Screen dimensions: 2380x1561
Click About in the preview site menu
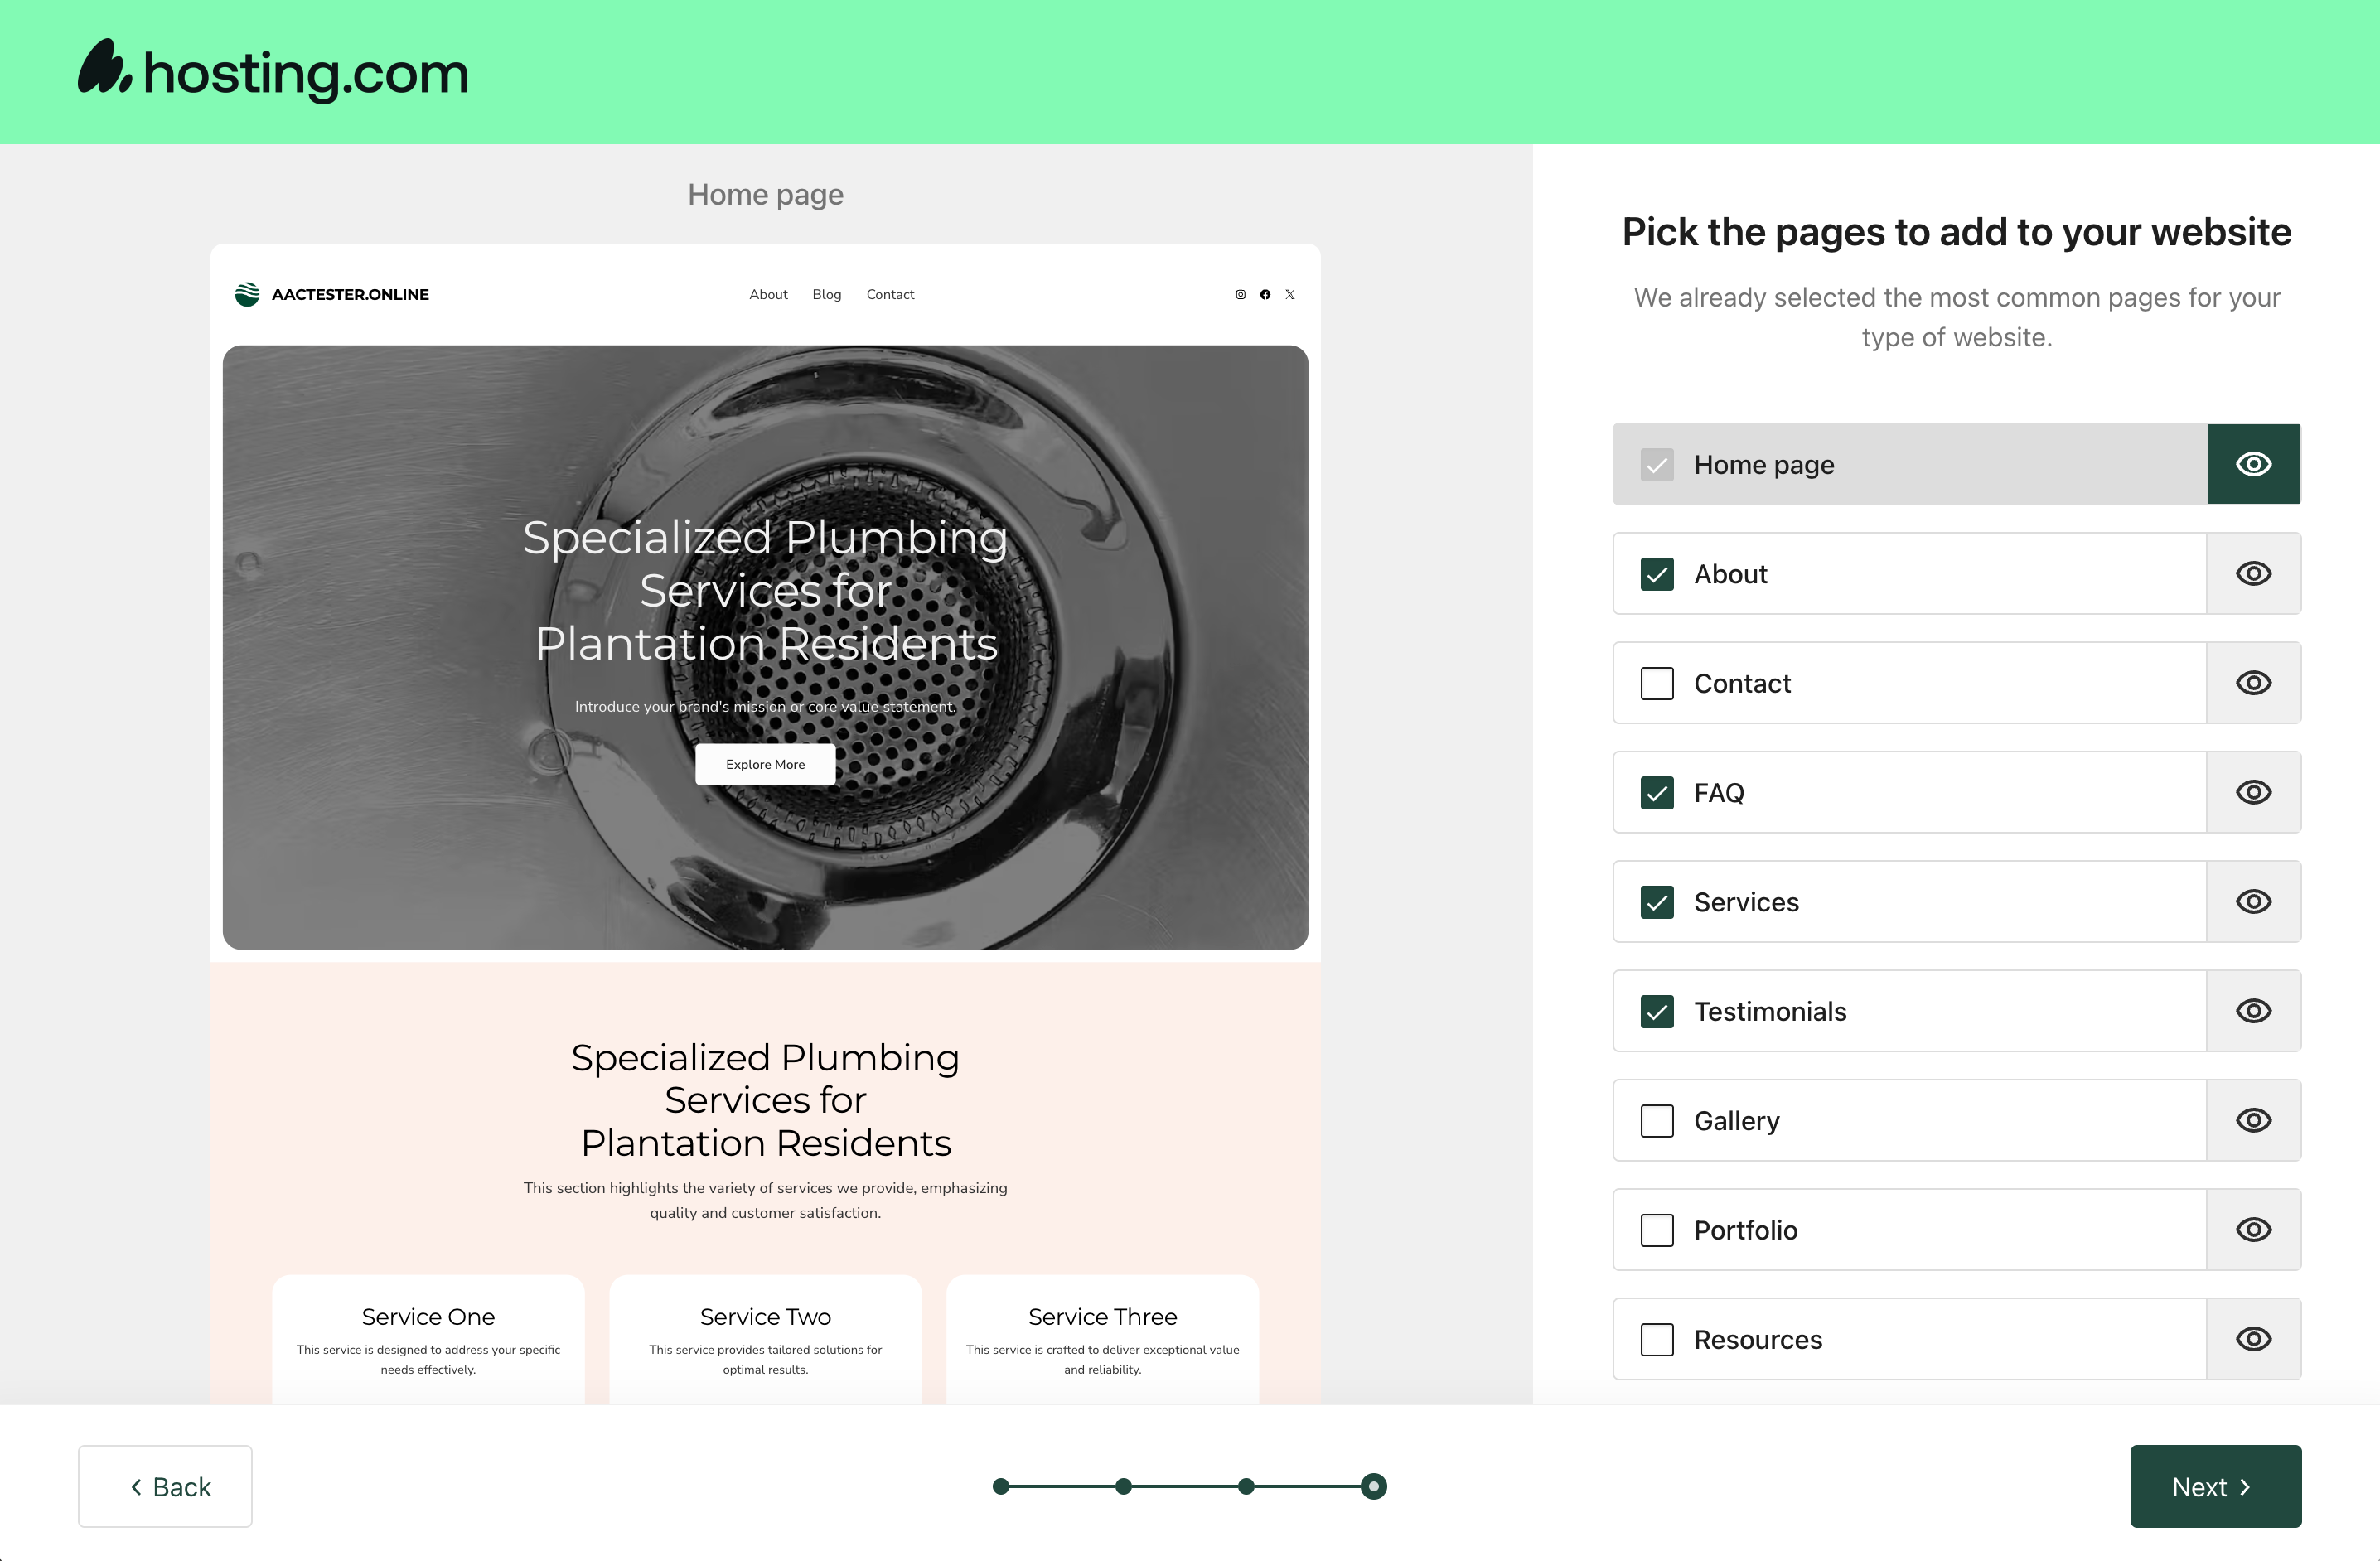click(768, 295)
